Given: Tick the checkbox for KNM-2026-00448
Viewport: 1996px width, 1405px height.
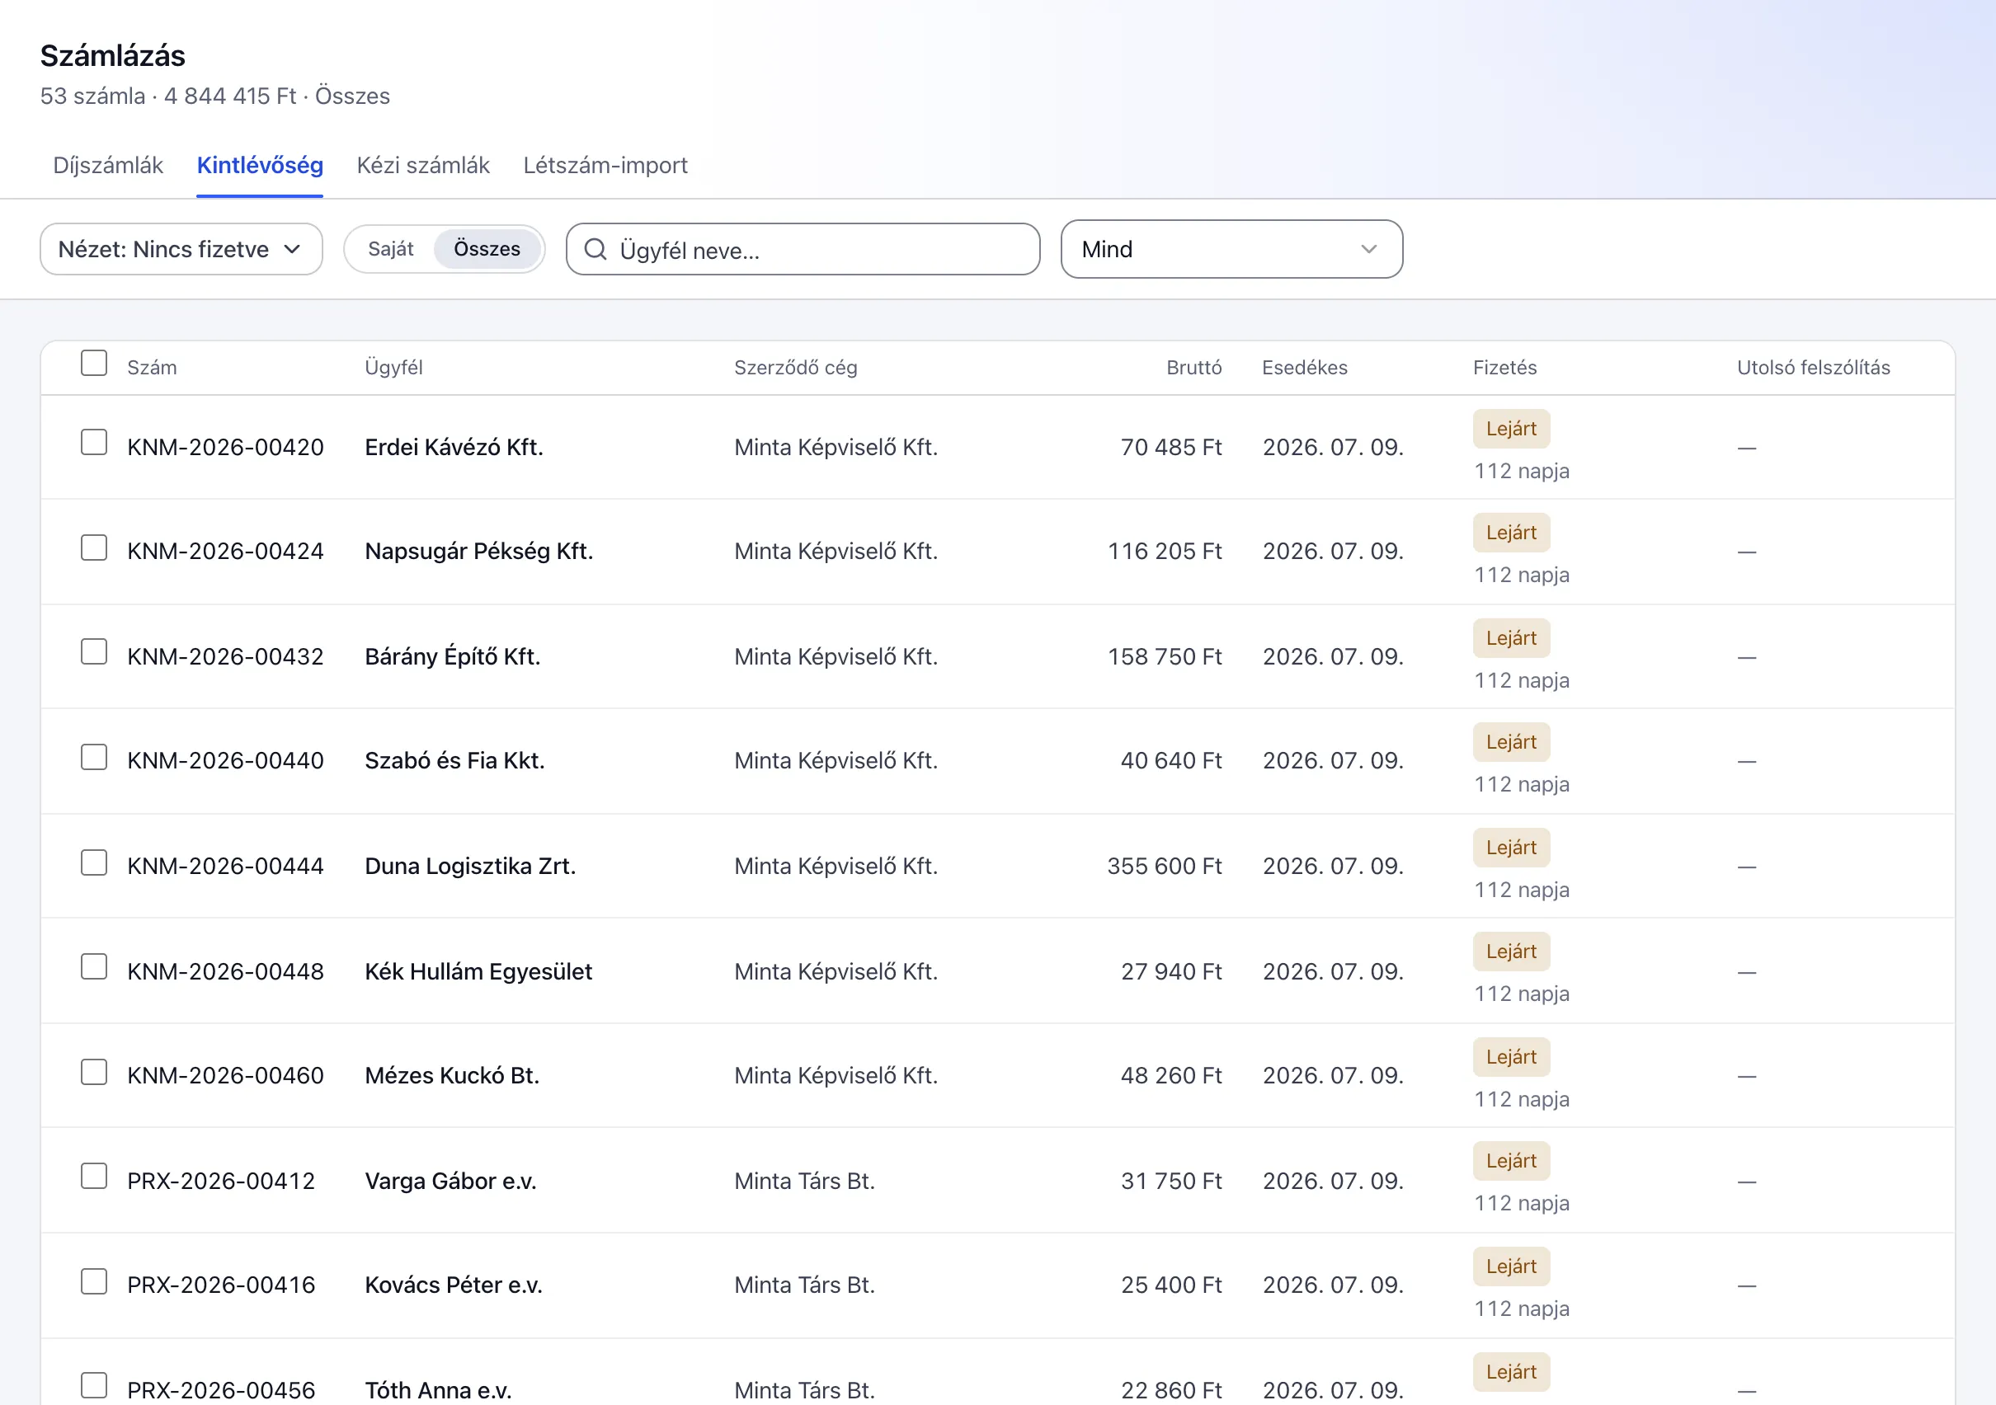Looking at the screenshot, I should click(94, 966).
